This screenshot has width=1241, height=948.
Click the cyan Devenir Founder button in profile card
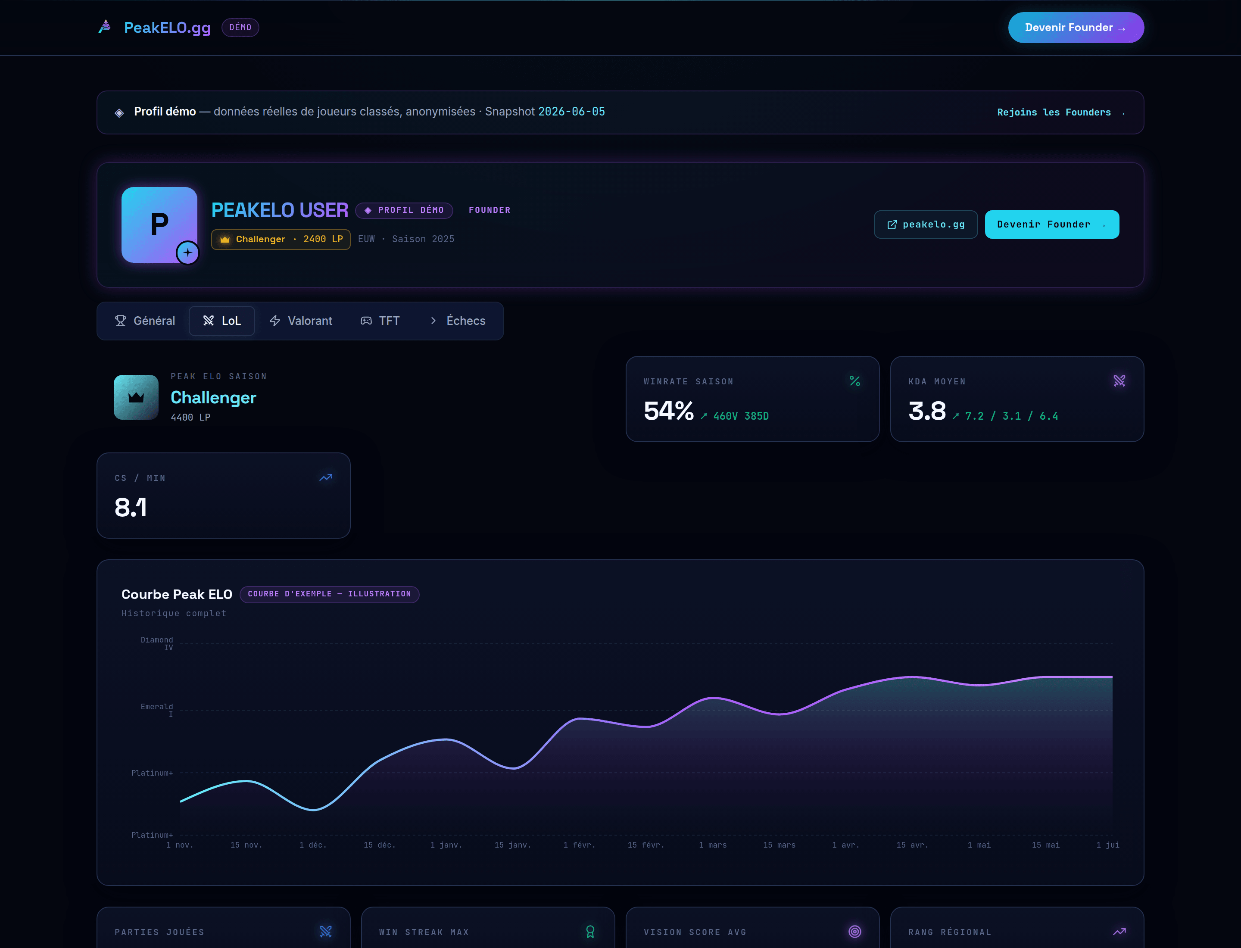pos(1051,225)
